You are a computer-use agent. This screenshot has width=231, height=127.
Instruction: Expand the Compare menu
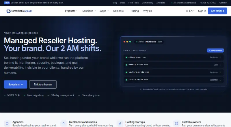click(120, 11)
